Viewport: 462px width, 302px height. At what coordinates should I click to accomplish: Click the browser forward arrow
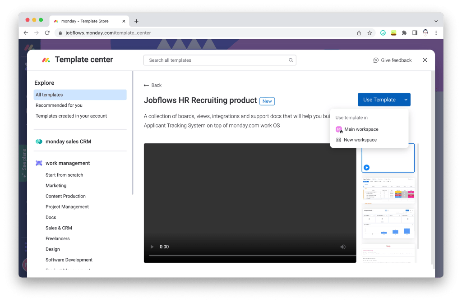[x=37, y=32]
